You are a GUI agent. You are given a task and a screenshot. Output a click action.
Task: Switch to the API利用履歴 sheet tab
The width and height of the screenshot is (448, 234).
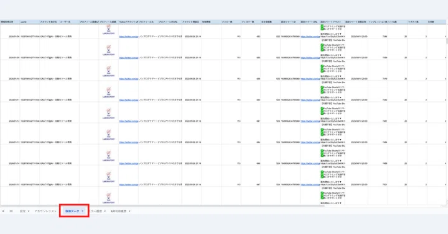click(x=119, y=211)
